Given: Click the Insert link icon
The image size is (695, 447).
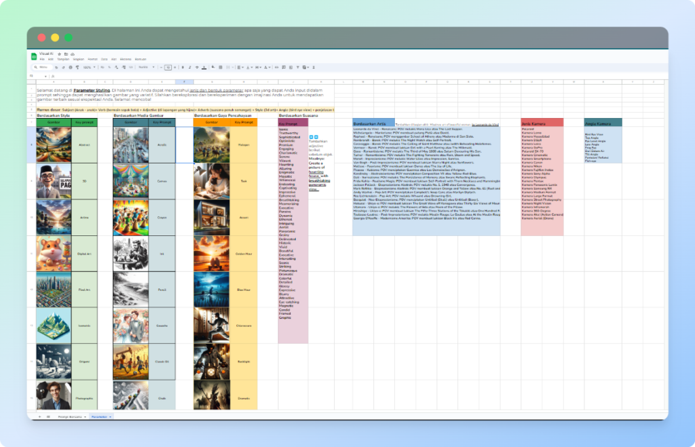Looking at the screenshot, I should [276, 67].
